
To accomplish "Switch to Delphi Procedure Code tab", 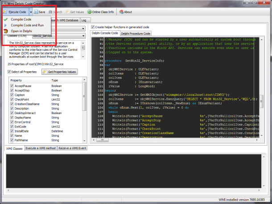I will [136, 33].
